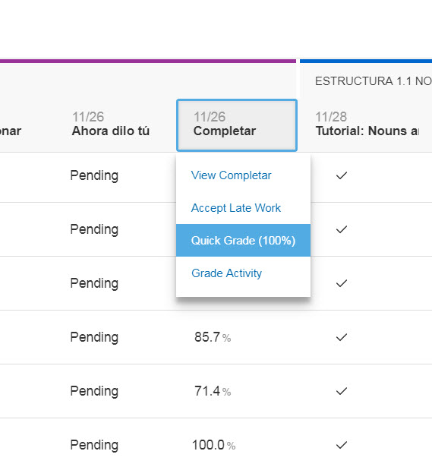Click the ESTRUCTURA 1.1 section header

click(x=374, y=81)
